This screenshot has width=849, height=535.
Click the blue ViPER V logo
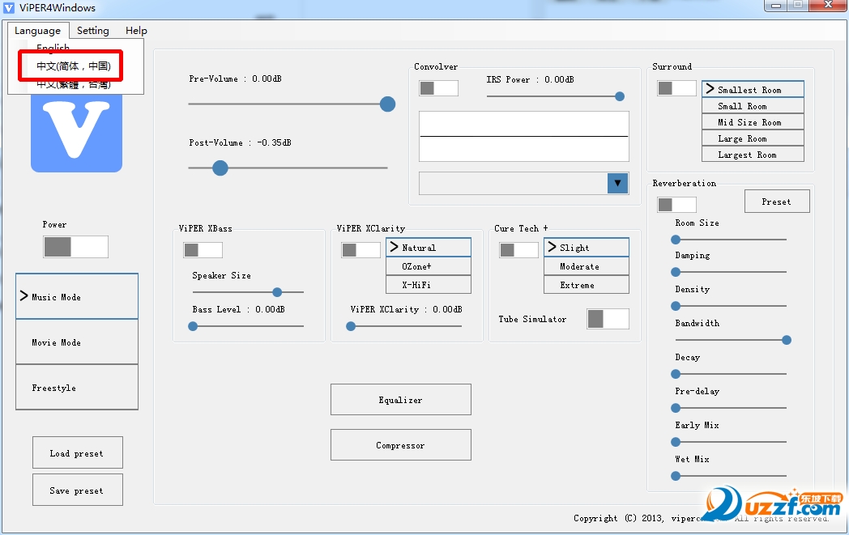click(76, 130)
